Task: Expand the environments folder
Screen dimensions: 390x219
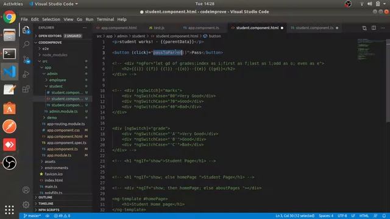Action: (x=56, y=168)
